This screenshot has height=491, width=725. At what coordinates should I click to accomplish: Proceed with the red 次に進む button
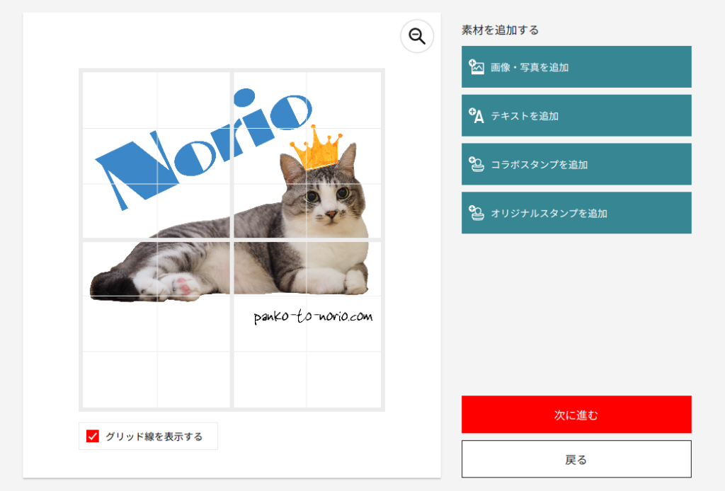(576, 415)
